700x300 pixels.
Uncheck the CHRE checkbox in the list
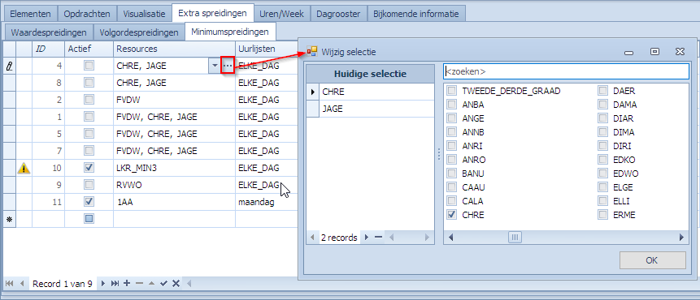[x=452, y=215]
